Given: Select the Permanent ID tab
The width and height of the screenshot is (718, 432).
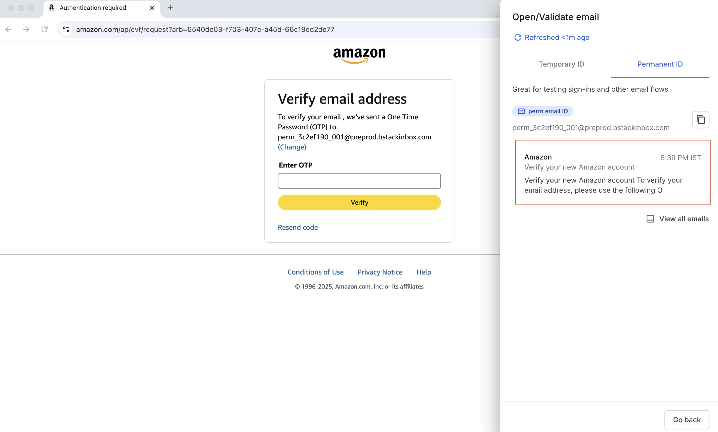Looking at the screenshot, I should point(660,64).
